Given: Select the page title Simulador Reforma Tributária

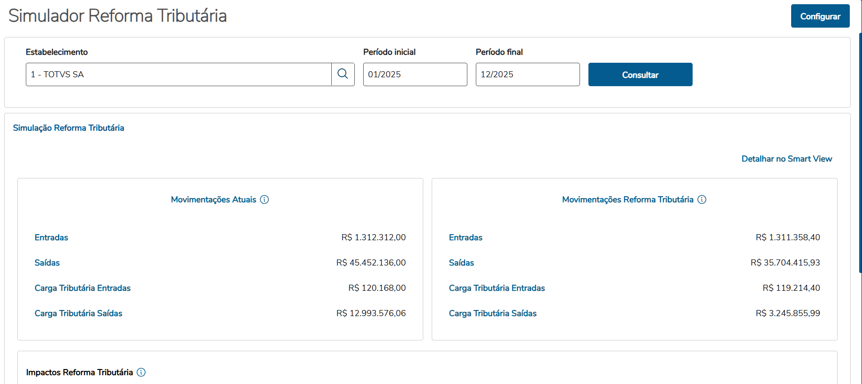Looking at the screenshot, I should [x=118, y=16].
